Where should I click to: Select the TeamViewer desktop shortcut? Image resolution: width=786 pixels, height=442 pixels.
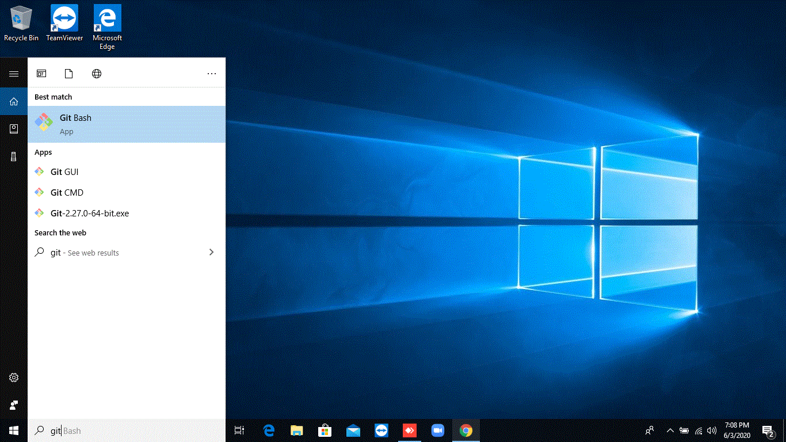pyautogui.click(x=64, y=24)
